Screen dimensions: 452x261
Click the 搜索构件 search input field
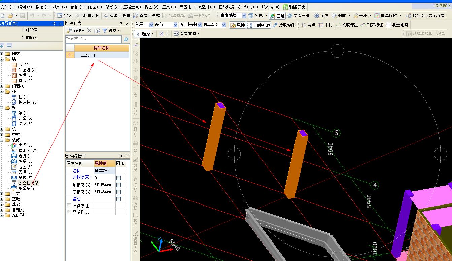click(94, 39)
